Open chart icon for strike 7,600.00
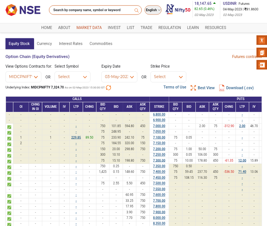 tap(9, 196)
